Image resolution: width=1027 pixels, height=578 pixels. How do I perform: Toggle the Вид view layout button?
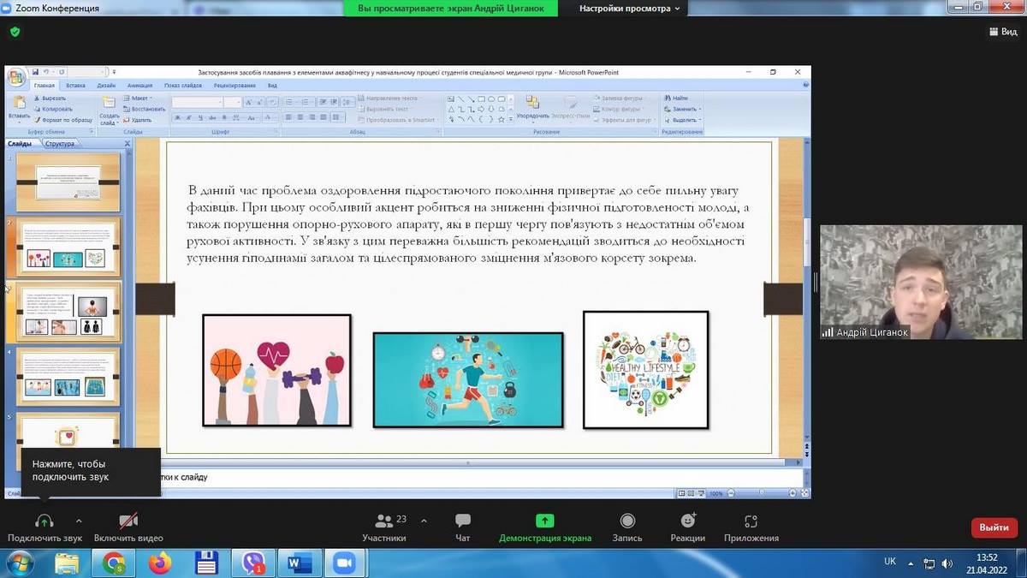click(1003, 32)
